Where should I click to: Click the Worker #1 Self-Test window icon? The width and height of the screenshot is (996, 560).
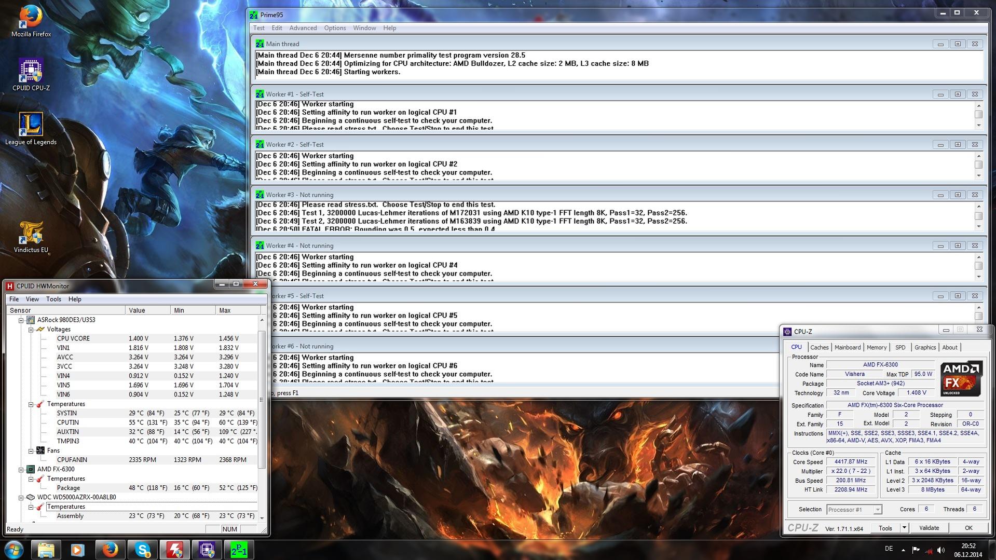tap(260, 94)
